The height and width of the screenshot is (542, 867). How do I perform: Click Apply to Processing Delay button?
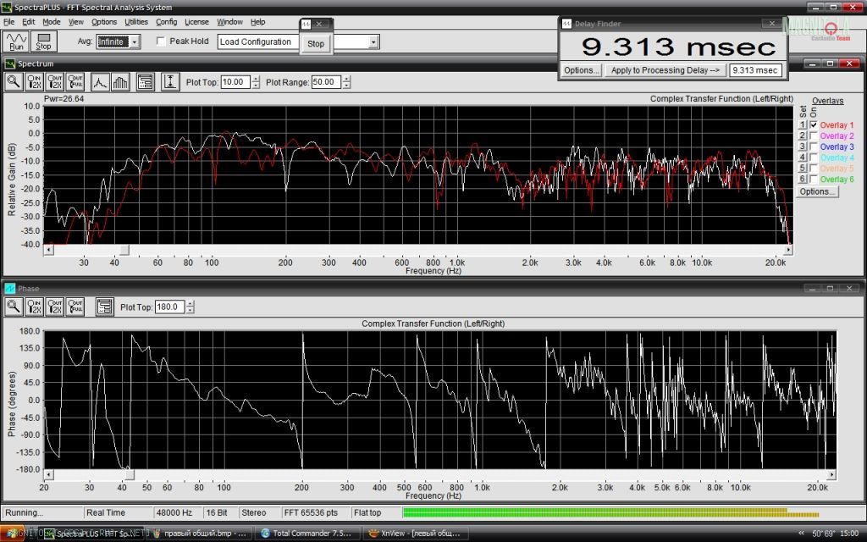pos(665,70)
